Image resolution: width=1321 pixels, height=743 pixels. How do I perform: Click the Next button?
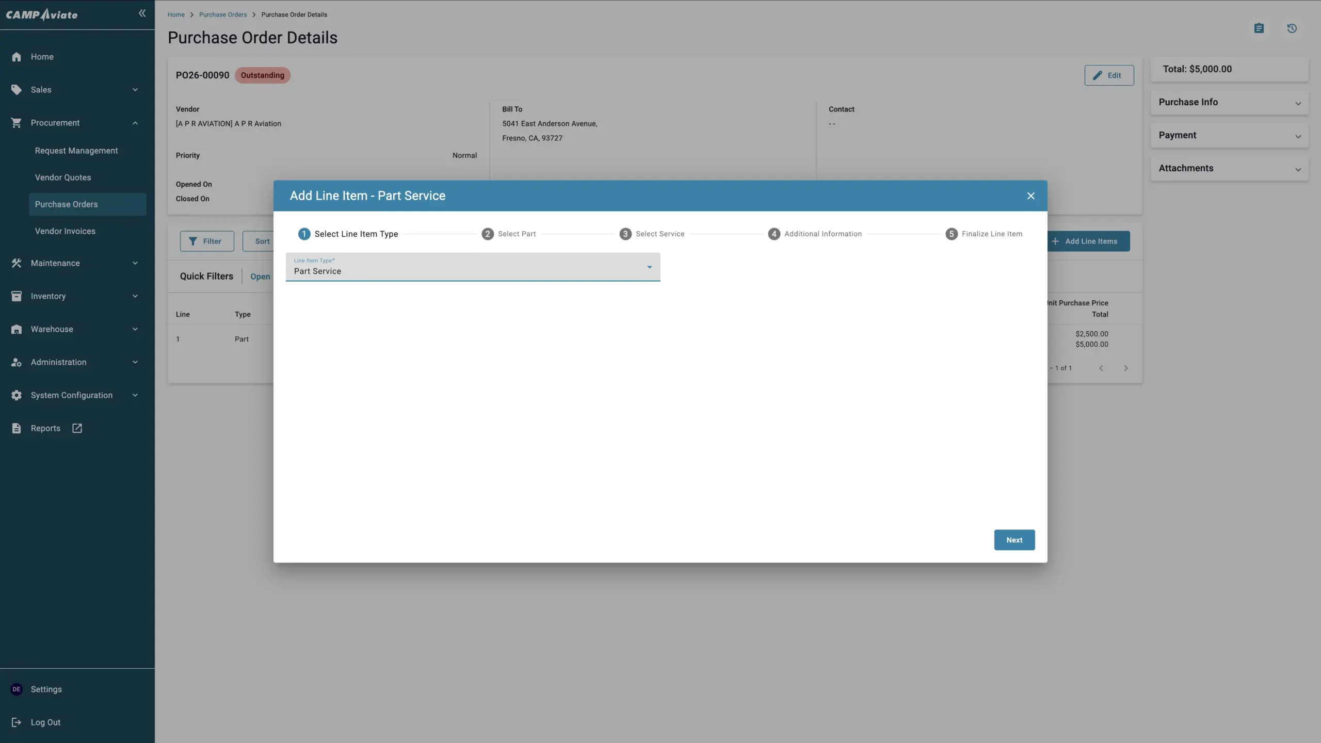tap(1014, 540)
